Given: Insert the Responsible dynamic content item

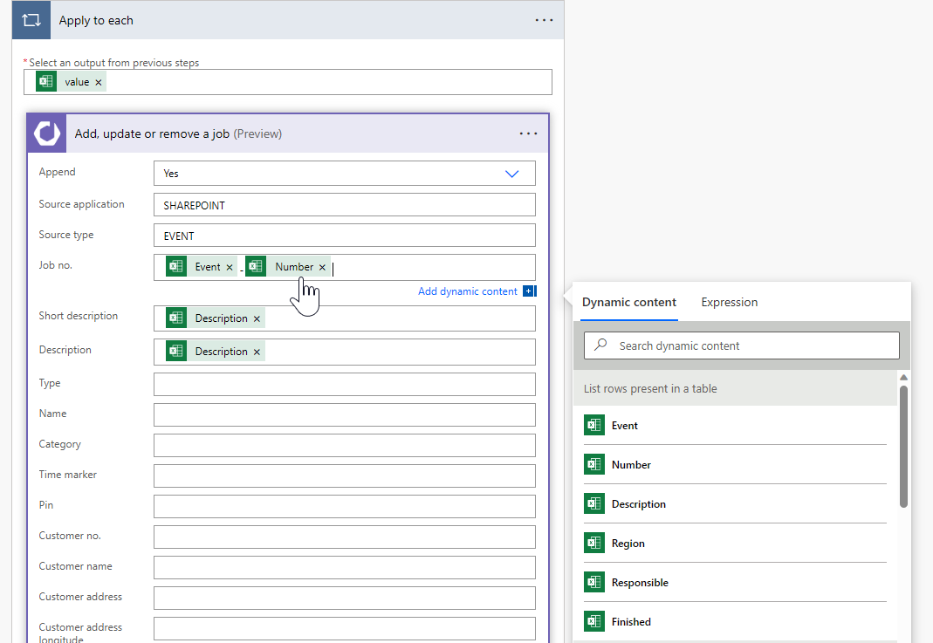Looking at the screenshot, I should 640,583.
